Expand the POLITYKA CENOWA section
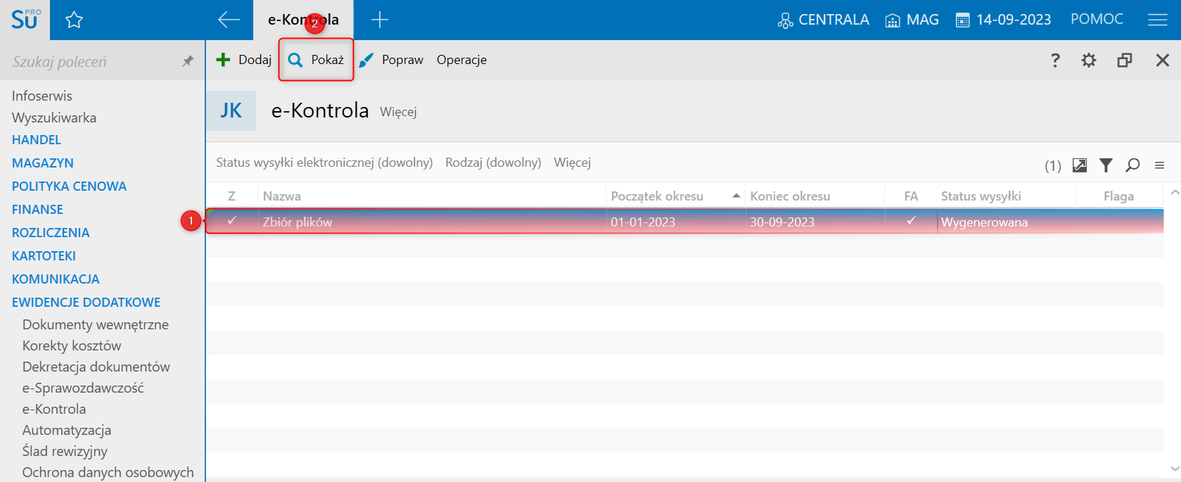Image resolution: width=1181 pixels, height=482 pixels. point(69,186)
